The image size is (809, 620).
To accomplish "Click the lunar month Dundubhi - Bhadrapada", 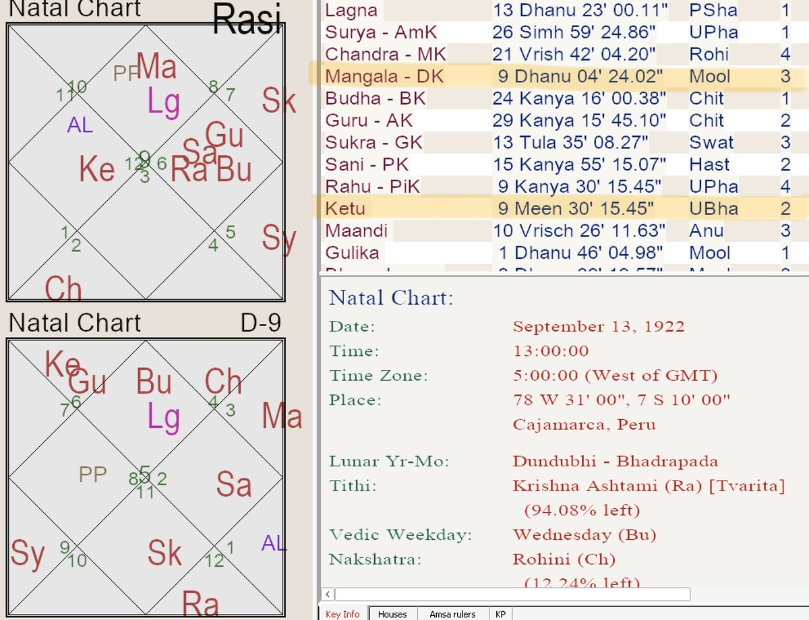I will (x=615, y=462).
